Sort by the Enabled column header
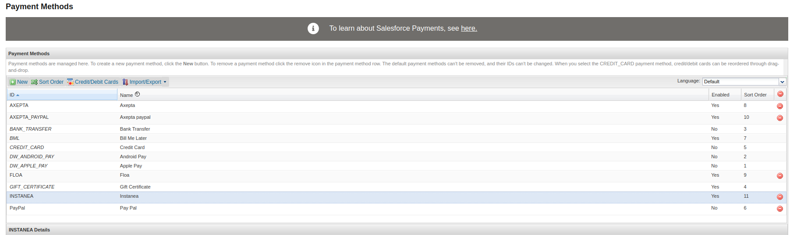Image resolution: width=790 pixels, height=235 pixels. pyautogui.click(x=720, y=95)
